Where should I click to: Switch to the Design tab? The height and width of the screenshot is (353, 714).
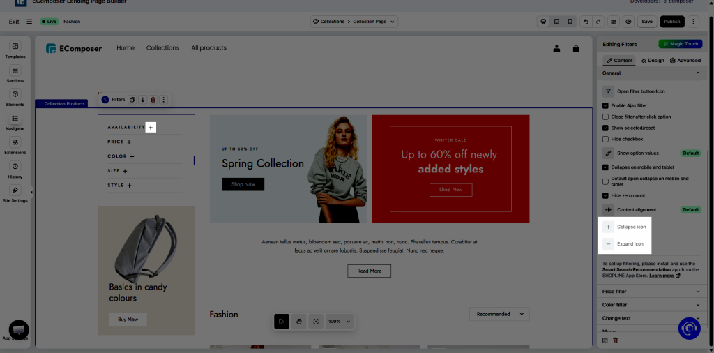(x=653, y=61)
